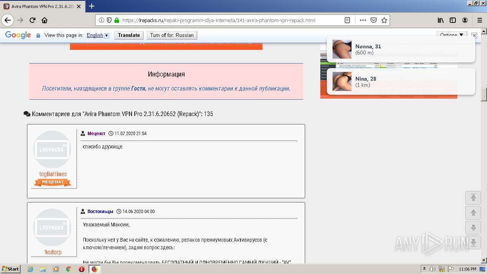Click the Google logo in translate bar
The width and height of the screenshot is (487, 274).
pos(18,35)
